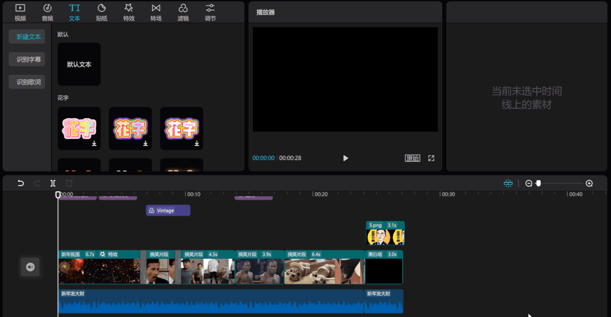The height and width of the screenshot is (317, 611).
Task: Click the total duration 00:00:28 text
Action: (x=290, y=158)
